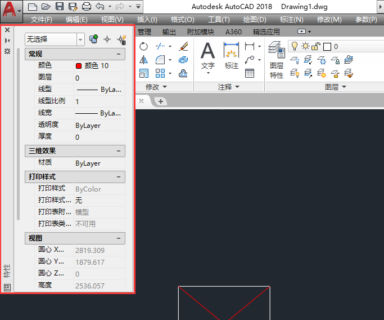Screen dimensions: 384x320
Task: Open the 工具(T) menu
Action: pyautogui.click(x=219, y=19)
